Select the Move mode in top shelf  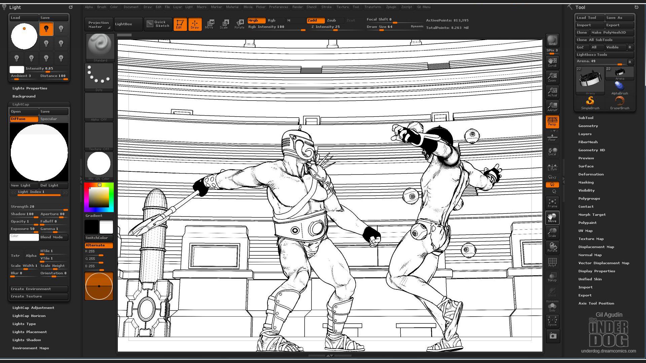[210, 24]
